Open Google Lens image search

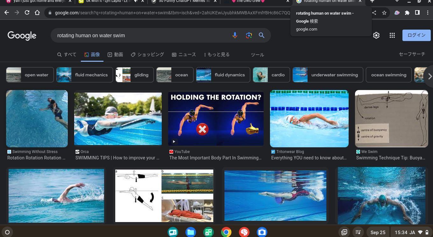coord(249,35)
